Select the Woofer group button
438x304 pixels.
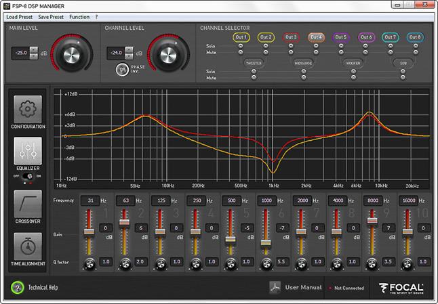pos(353,63)
